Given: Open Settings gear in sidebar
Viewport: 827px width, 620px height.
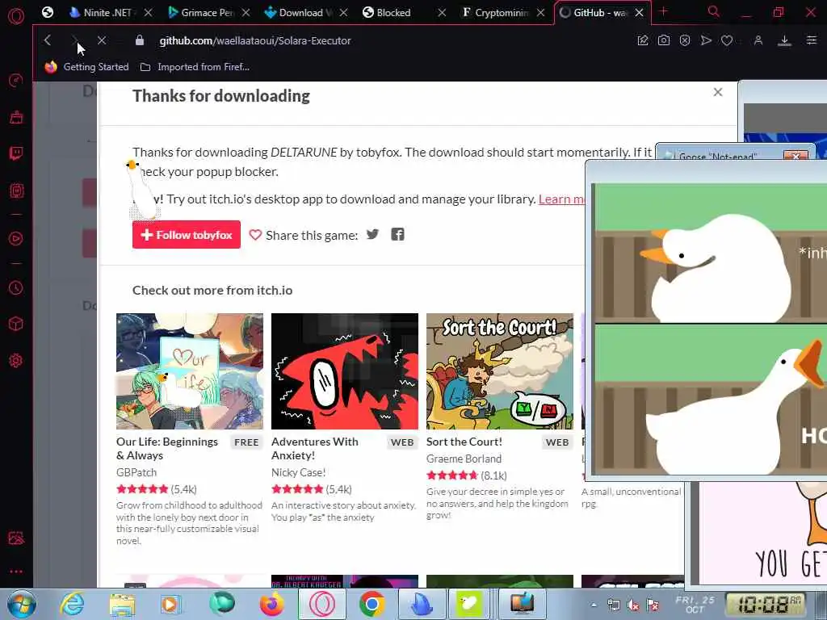Looking at the screenshot, I should tap(16, 361).
